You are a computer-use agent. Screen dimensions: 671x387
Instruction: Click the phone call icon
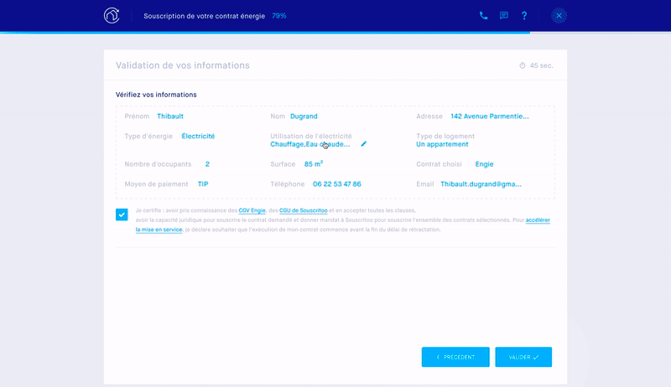(484, 16)
